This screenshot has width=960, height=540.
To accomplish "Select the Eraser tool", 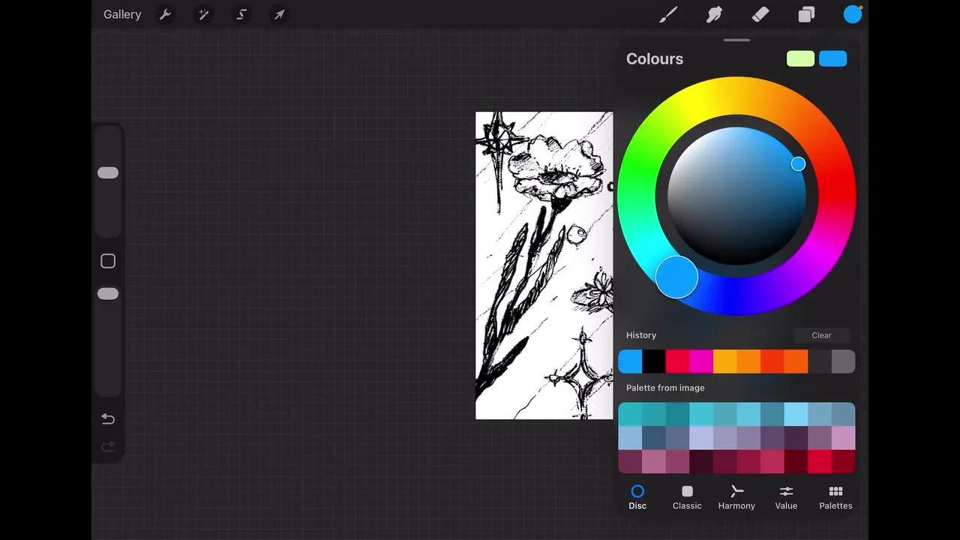I will click(x=760, y=15).
